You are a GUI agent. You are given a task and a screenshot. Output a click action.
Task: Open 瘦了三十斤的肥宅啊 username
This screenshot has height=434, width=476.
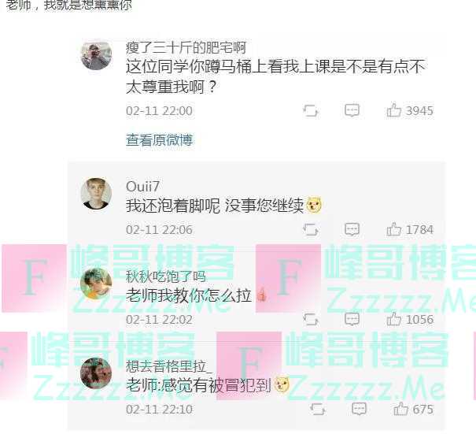pos(186,48)
